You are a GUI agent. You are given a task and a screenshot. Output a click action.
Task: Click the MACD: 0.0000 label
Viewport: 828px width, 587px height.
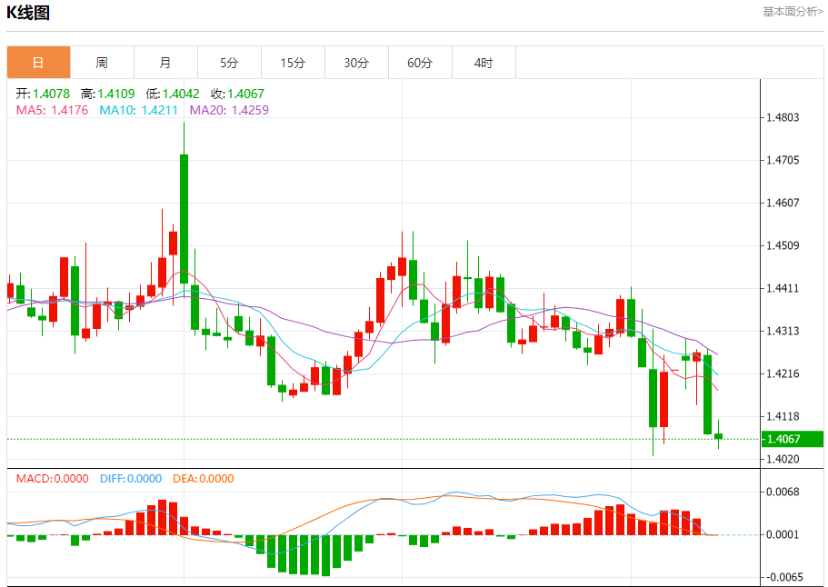(53, 479)
